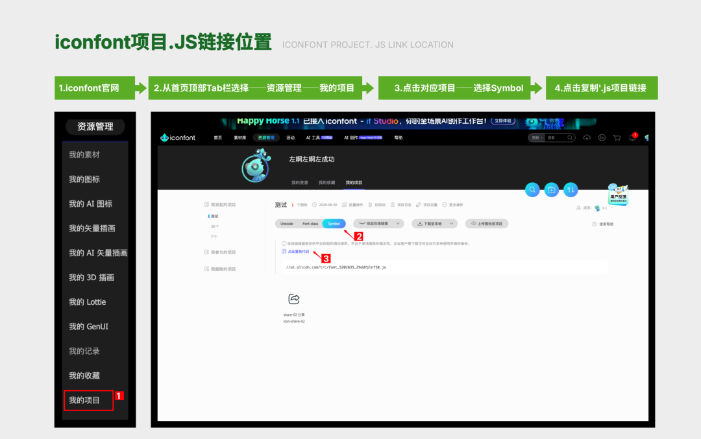Open 我的图标 in resource menu

pos(84,180)
